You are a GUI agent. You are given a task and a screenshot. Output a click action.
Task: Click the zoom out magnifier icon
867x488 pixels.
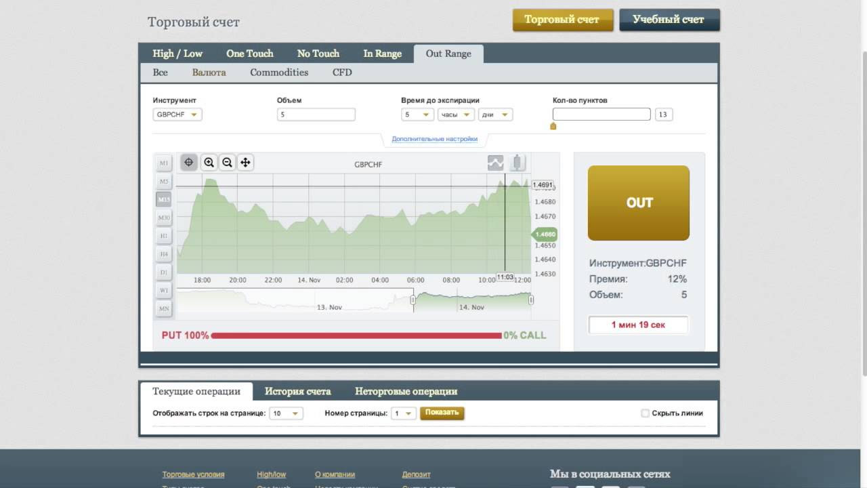228,162
